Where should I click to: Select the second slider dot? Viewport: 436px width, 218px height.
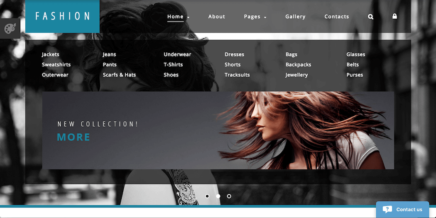coord(218,196)
